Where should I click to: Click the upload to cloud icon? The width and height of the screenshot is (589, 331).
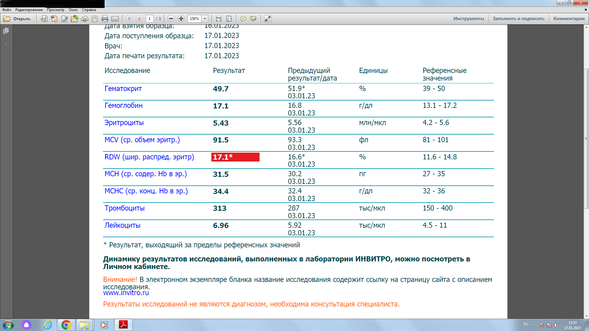[85, 19]
